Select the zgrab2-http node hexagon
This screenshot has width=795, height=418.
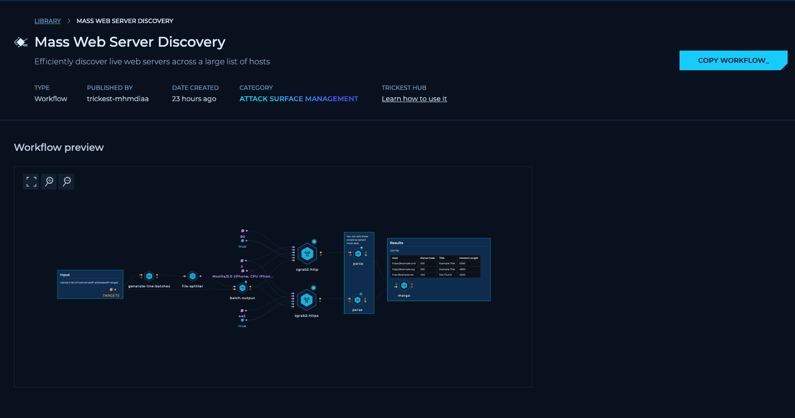coord(307,254)
